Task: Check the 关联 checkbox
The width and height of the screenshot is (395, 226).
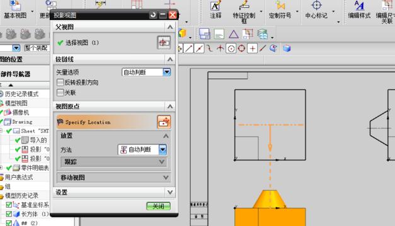Action: [60, 92]
